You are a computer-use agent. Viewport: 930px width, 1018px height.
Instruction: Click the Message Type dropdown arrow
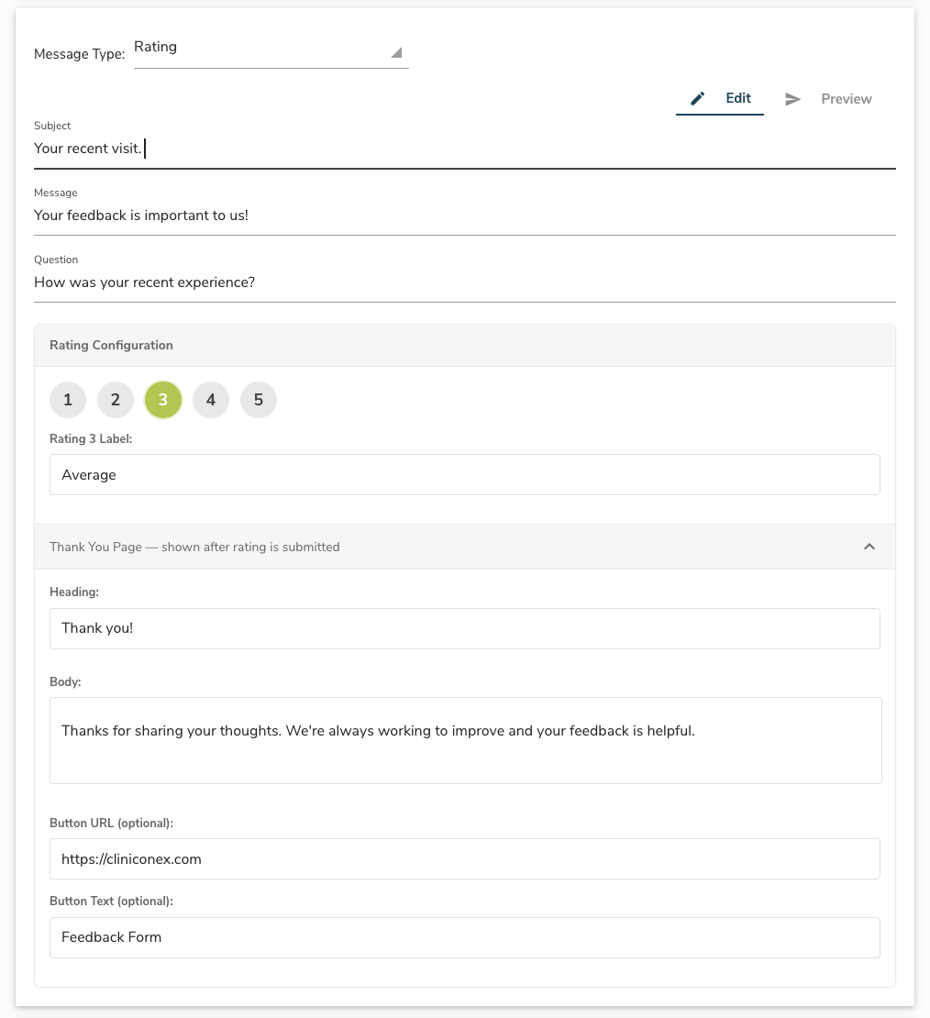point(396,53)
